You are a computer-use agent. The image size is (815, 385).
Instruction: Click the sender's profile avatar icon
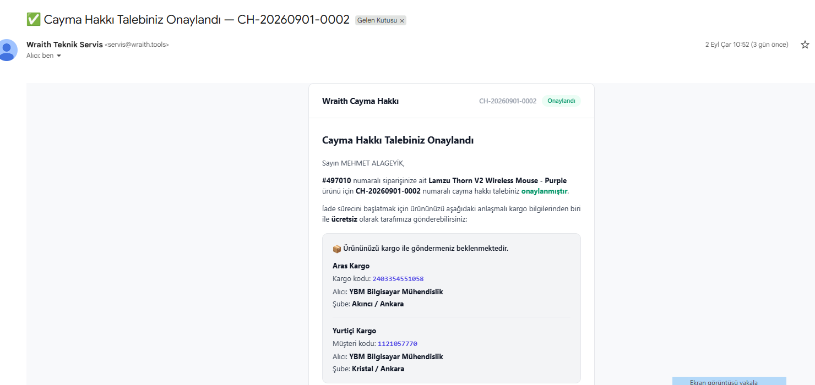click(7, 50)
